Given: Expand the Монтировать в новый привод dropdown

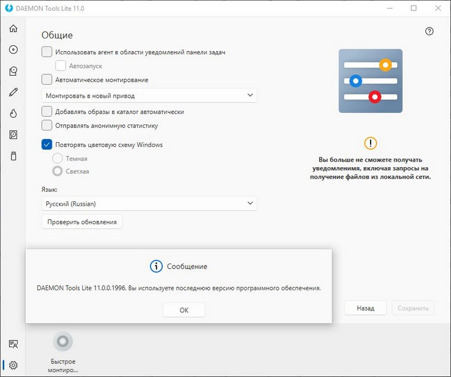Looking at the screenshot, I should 149,95.
